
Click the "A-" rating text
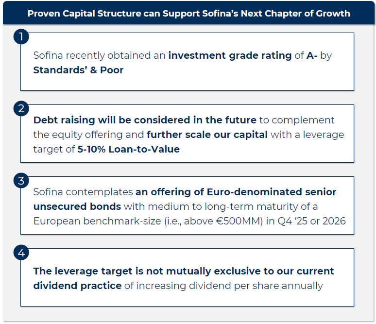click(x=311, y=55)
